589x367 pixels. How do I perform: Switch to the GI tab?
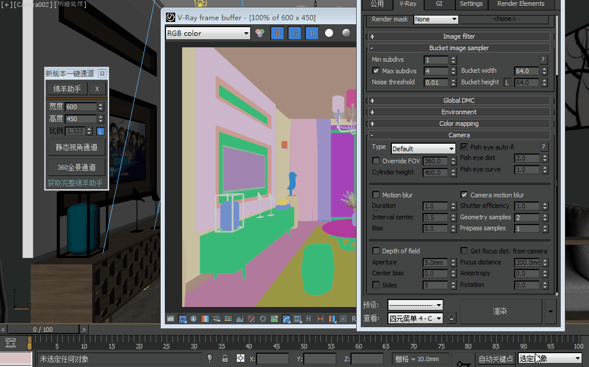tap(439, 4)
